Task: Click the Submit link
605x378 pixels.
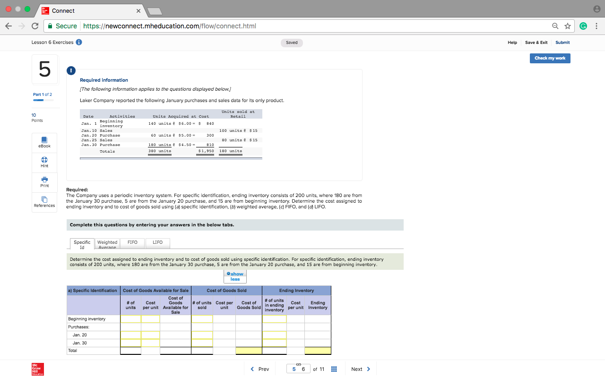Action: 562,42
